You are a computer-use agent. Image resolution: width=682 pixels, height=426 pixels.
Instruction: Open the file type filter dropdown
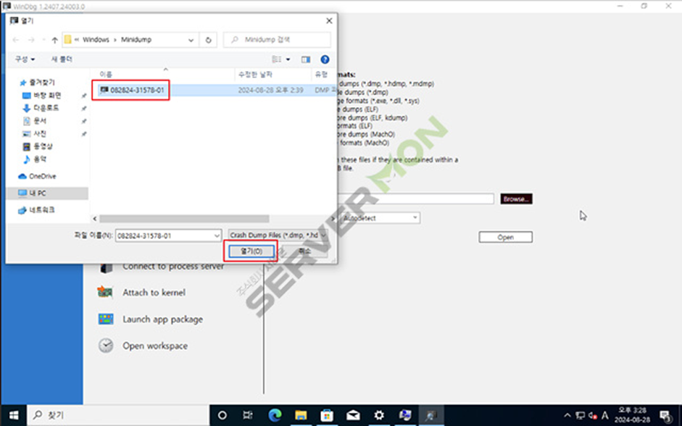click(x=278, y=235)
